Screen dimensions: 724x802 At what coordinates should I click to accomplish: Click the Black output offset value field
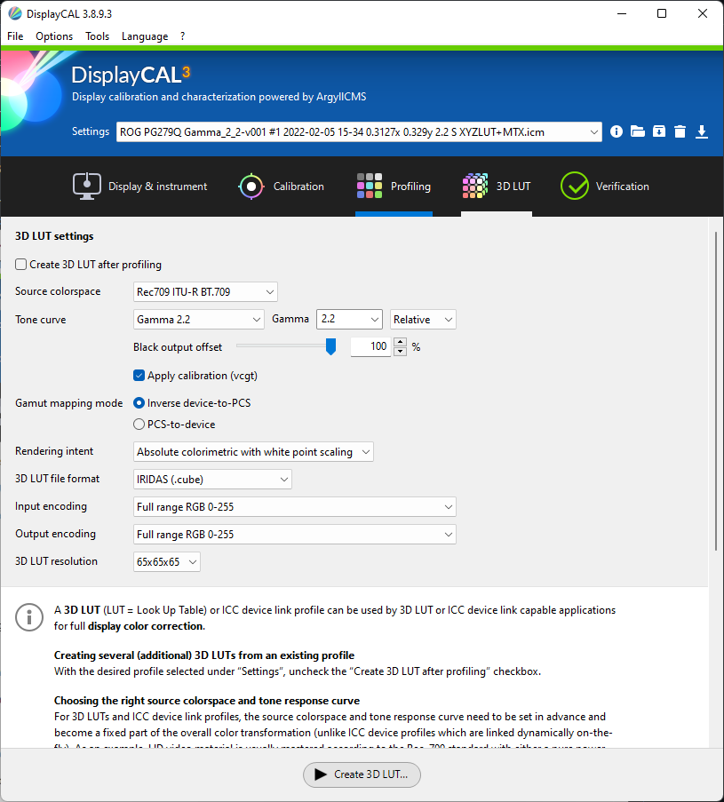tap(371, 346)
